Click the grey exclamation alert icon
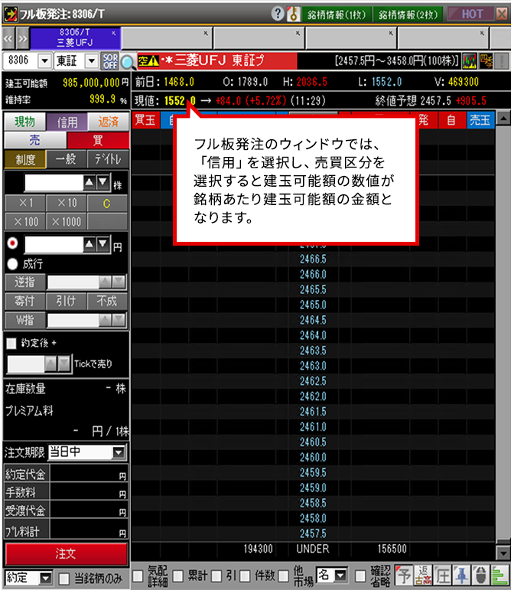This screenshot has width=511, height=590. [502, 60]
